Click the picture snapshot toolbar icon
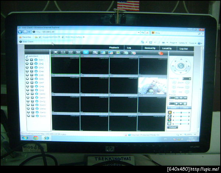The height and width of the screenshot is (173, 221). (x=118, y=53)
